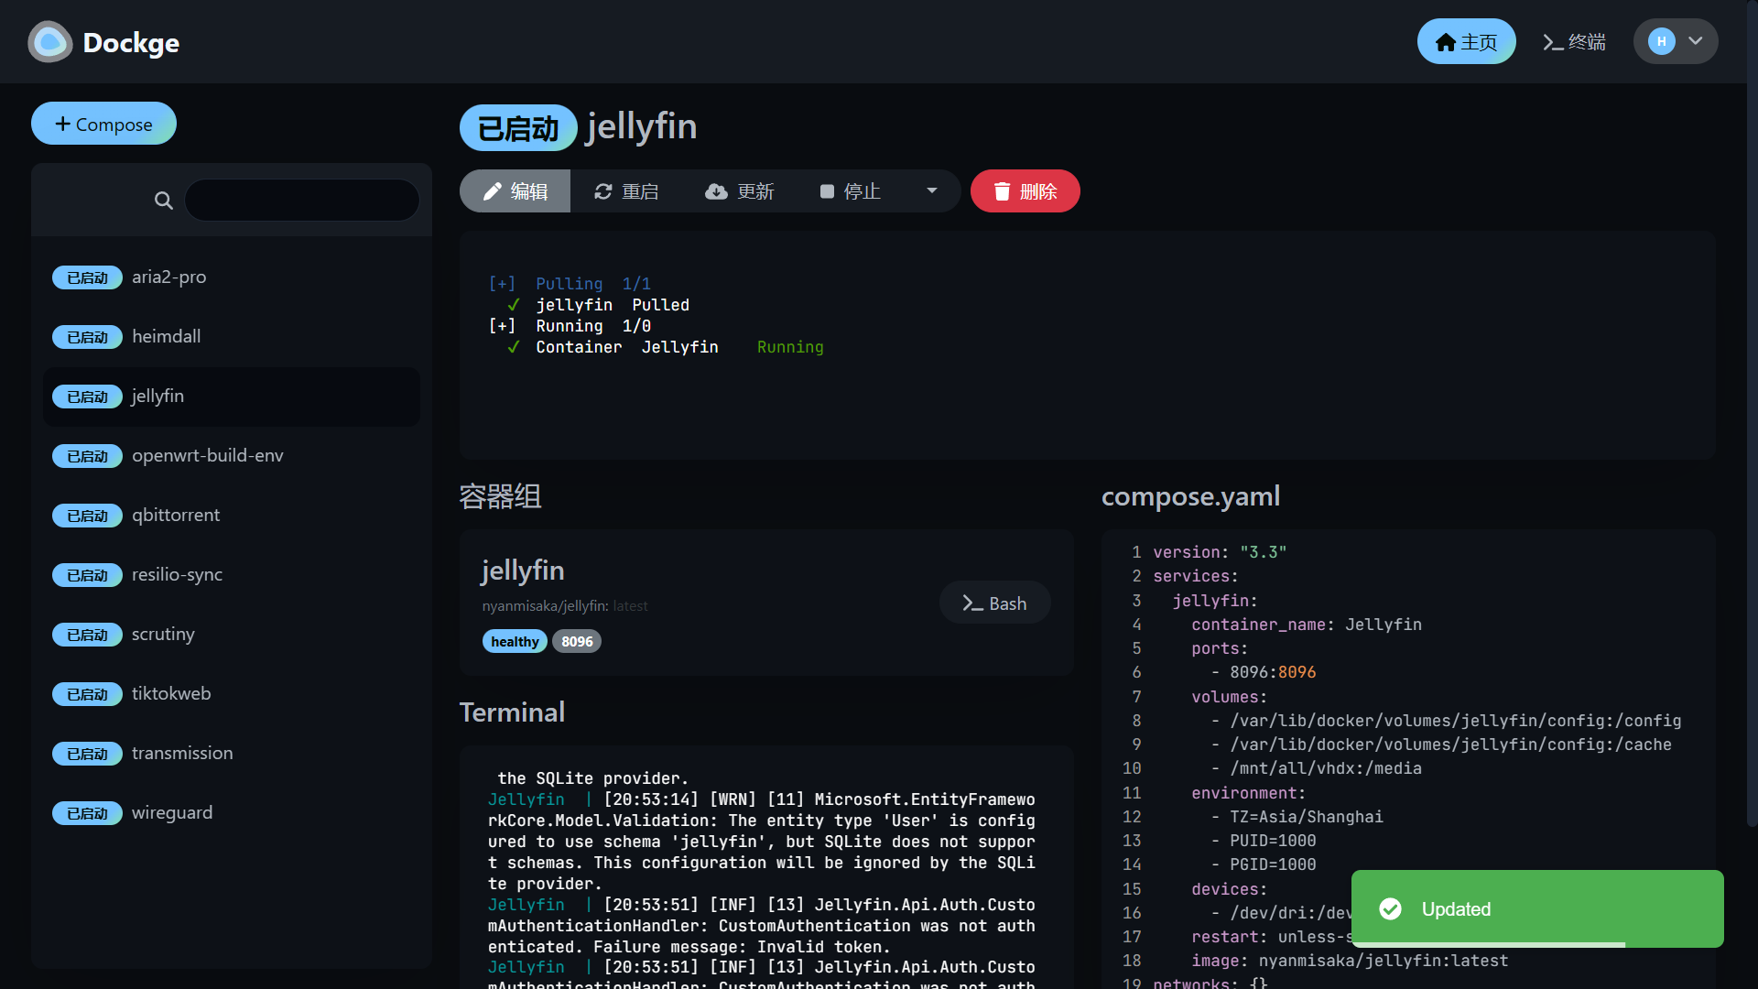Click container_name: Jellyfin line in yaml

1307,625
